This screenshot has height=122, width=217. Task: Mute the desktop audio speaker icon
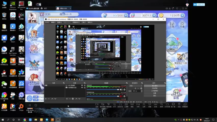[x=121, y=89]
